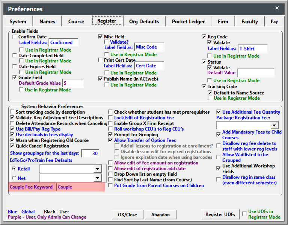This screenshot has width=288, height=225.
Task: Click the Register tab
Action: 107,21
